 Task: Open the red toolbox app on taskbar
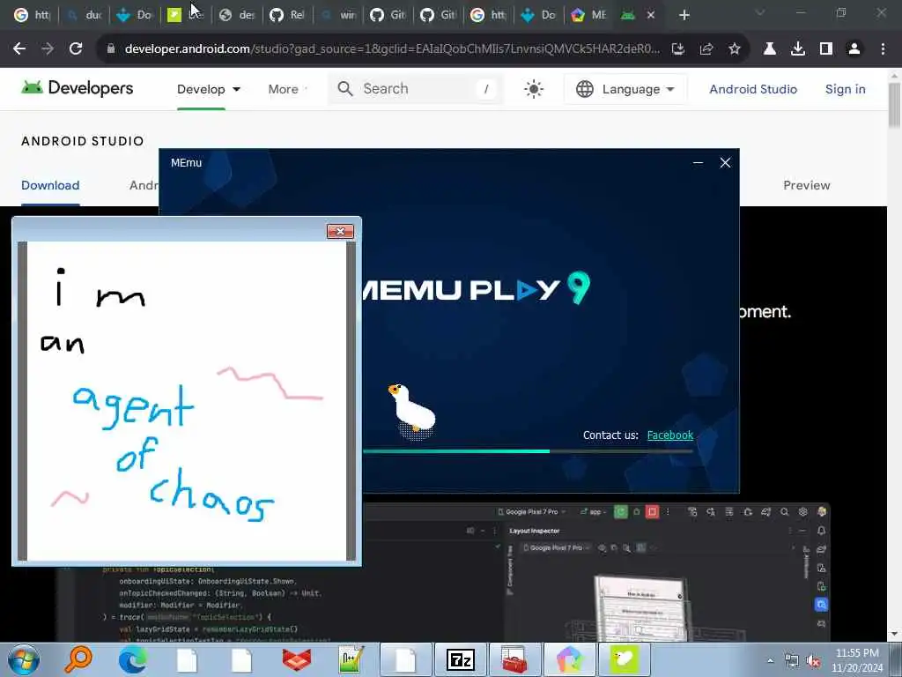(x=514, y=659)
